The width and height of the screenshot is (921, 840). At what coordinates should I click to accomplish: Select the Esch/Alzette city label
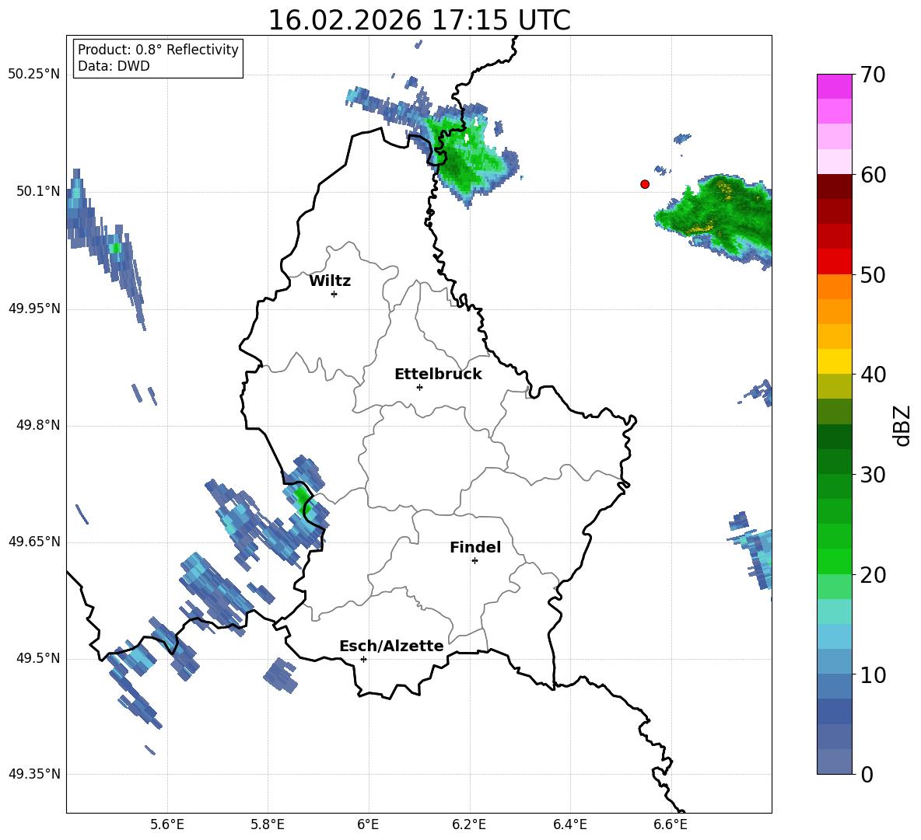click(x=391, y=646)
